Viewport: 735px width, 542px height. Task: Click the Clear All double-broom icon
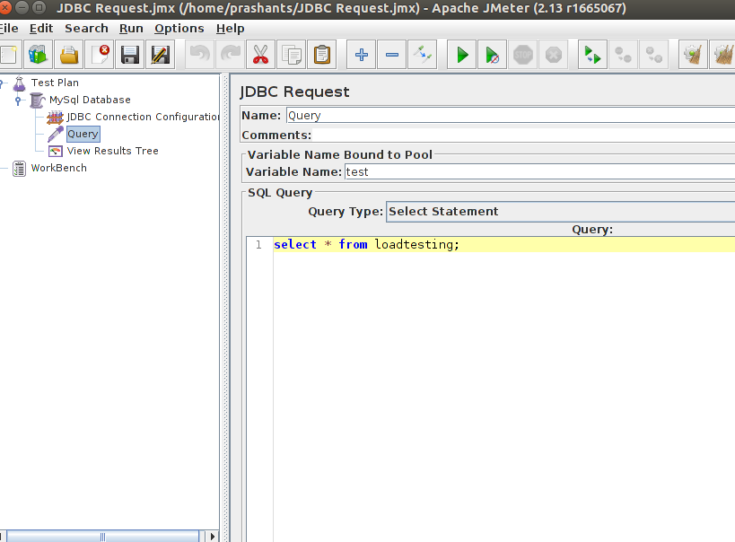point(722,55)
